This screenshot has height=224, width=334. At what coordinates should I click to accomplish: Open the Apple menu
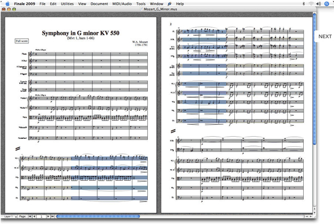pyautogui.click(x=8, y=4)
